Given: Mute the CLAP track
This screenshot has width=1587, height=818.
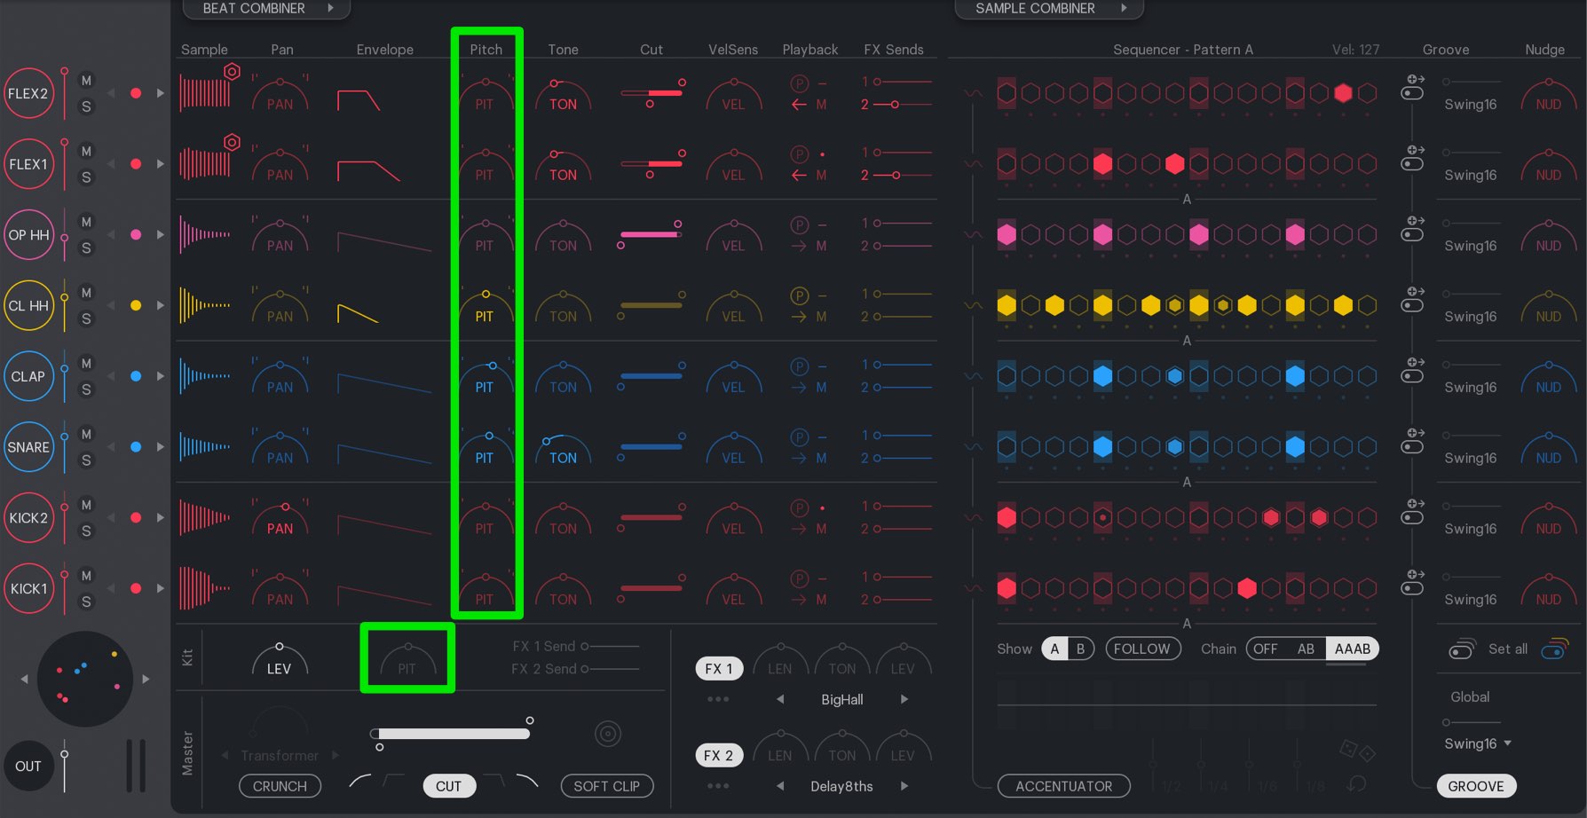Looking at the screenshot, I should [86, 364].
